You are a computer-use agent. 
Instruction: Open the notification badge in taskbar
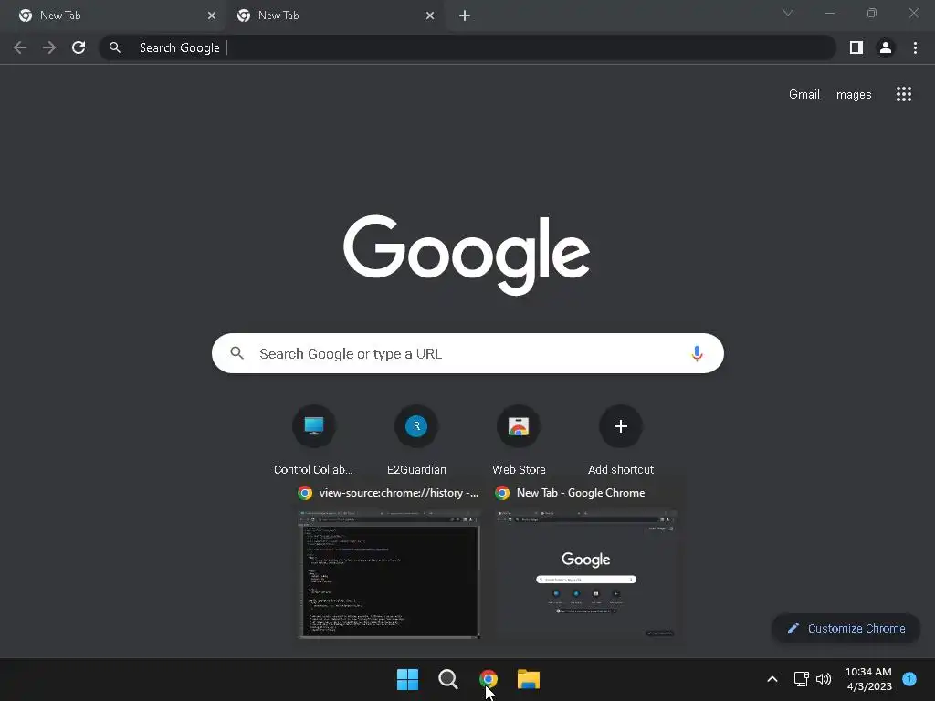[909, 679]
